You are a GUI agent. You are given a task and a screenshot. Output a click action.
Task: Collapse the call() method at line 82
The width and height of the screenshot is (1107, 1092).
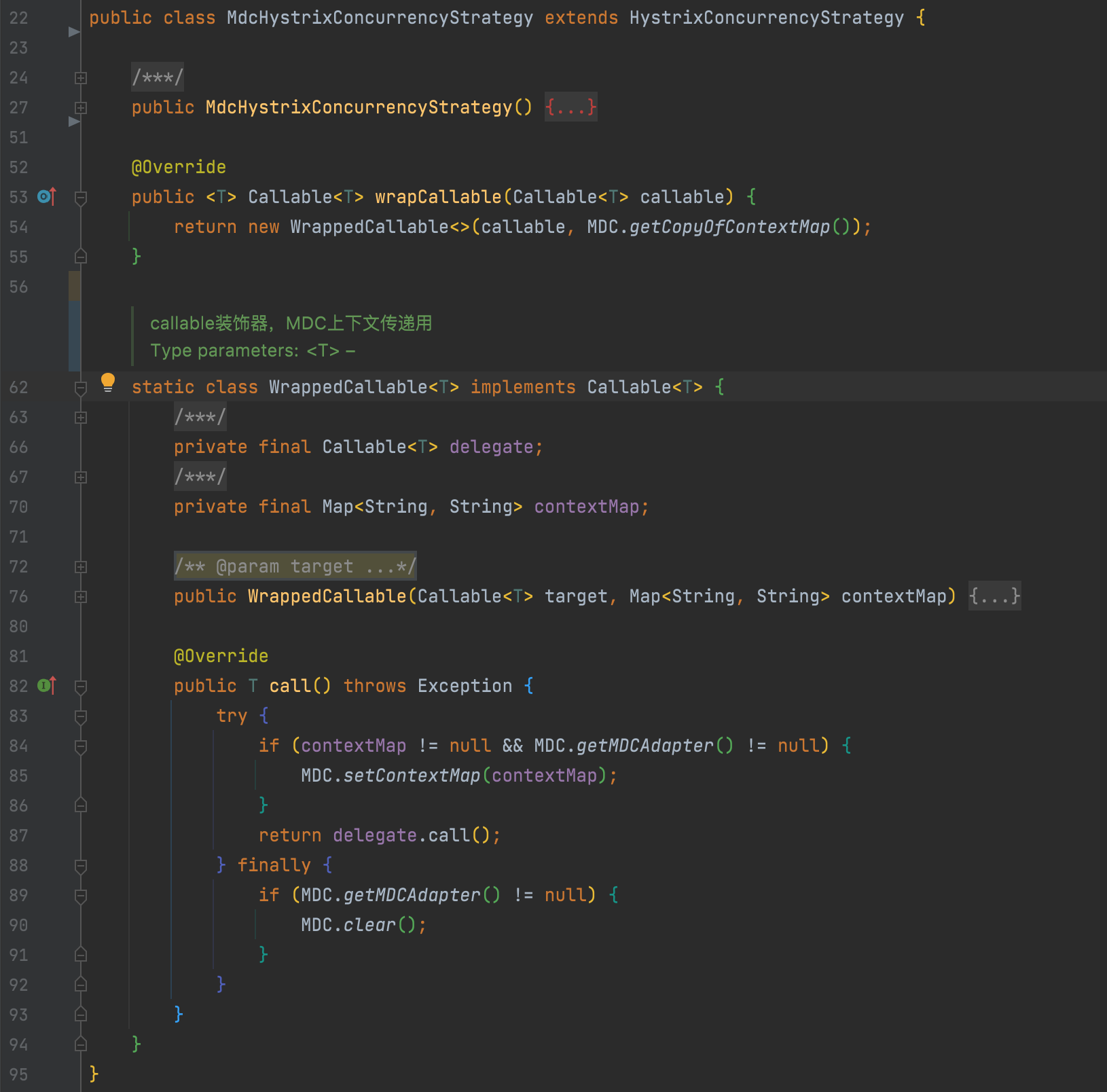point(81,687)
